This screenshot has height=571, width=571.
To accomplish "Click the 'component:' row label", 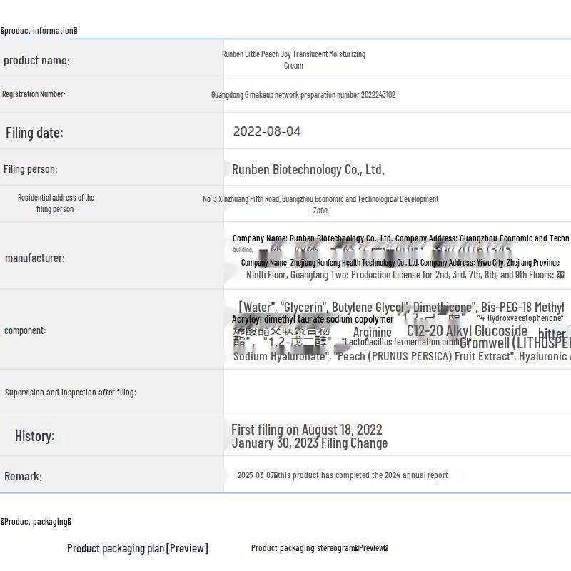I will tap(25, 330).
